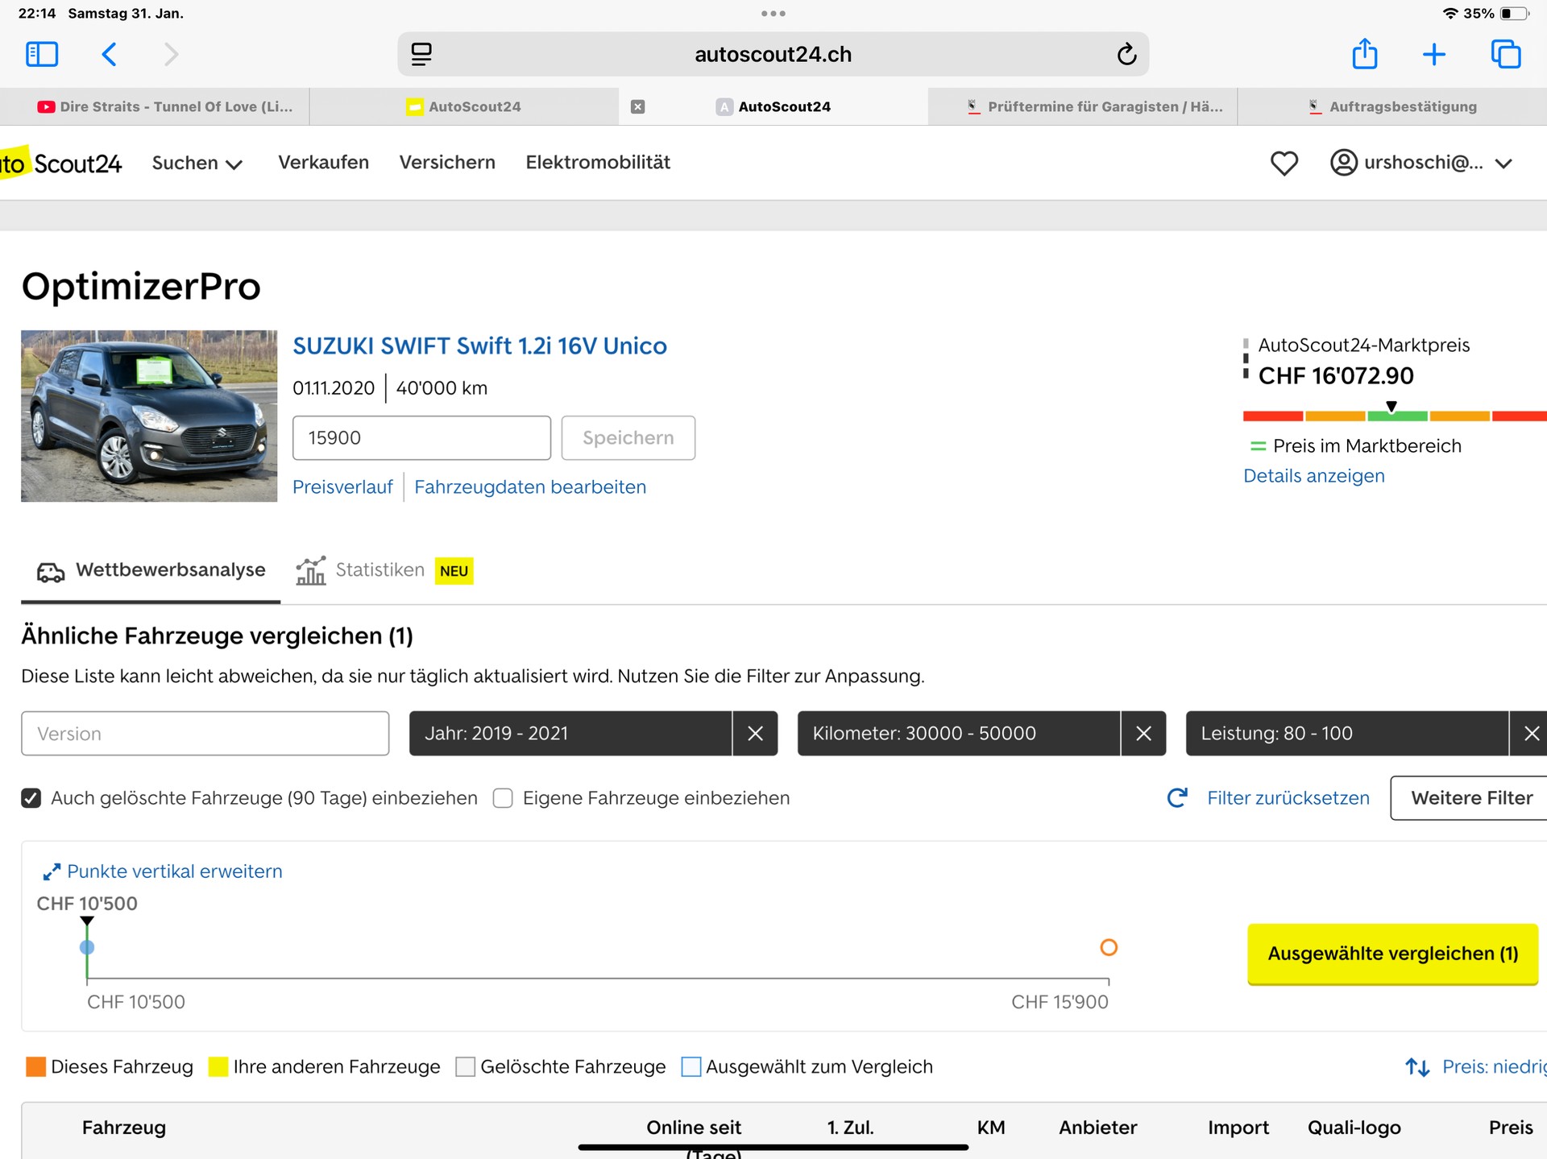The height and width of the screenshot is (1159, 1547).
Task: Toggle the 'Gelöschte Fahrzeuge' legend box
Action: coord(465,1067)
